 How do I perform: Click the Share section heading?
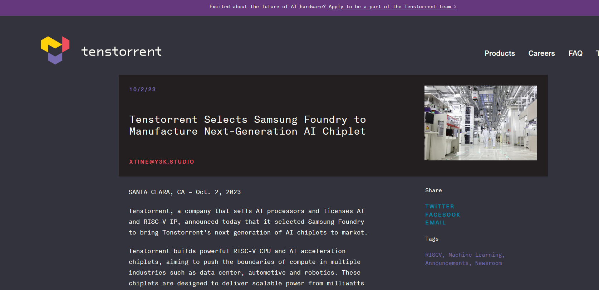[x=433, y=190]
